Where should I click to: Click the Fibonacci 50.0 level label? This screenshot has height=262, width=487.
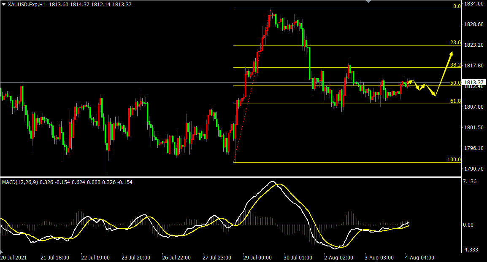pos(456,83)
